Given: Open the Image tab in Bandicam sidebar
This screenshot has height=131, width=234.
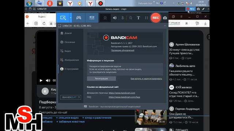Looking at the screenshot, I should (69, 60).
